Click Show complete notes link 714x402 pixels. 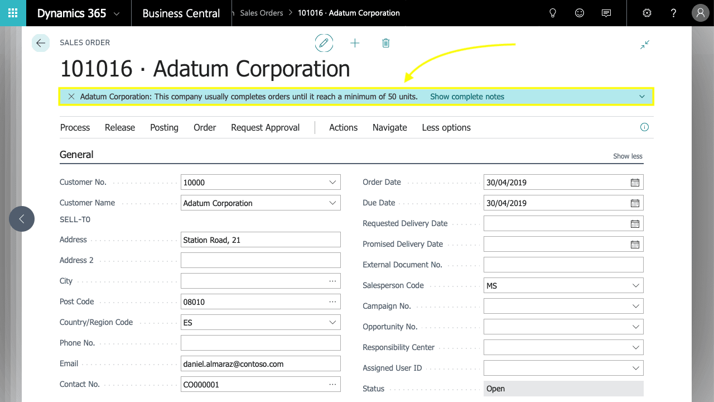click(x=467, y=97)
